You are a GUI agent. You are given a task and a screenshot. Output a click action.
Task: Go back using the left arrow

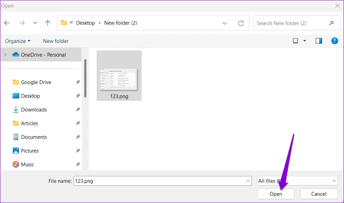click(x=7, y=23)
